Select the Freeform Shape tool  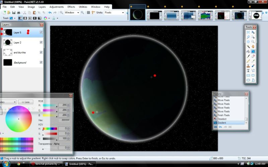tap(253, 80)
